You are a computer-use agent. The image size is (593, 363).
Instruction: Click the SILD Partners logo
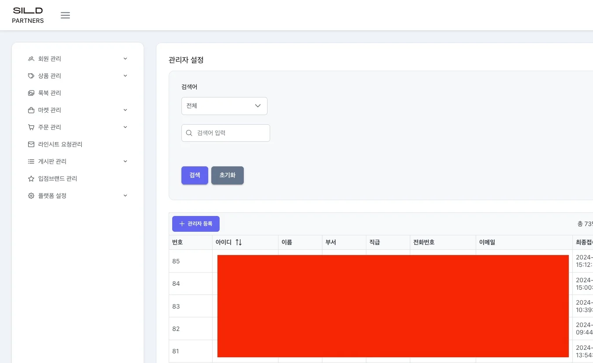click(x=28, y=15)
